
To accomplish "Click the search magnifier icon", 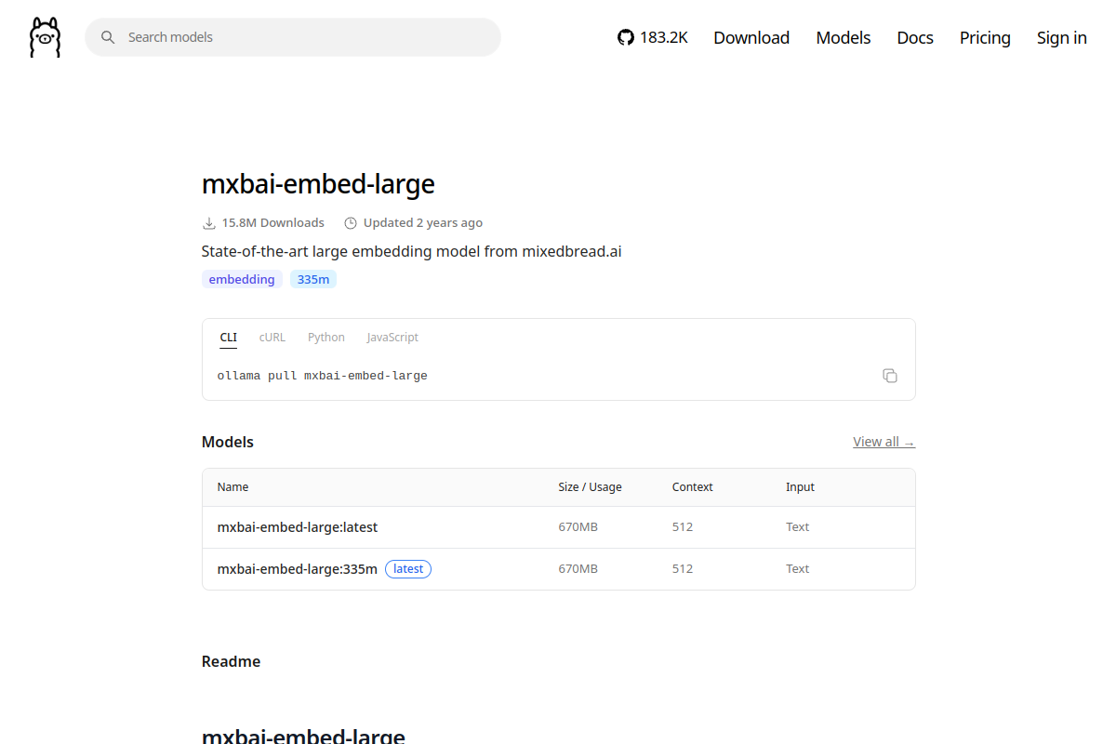I will [108, 37].
